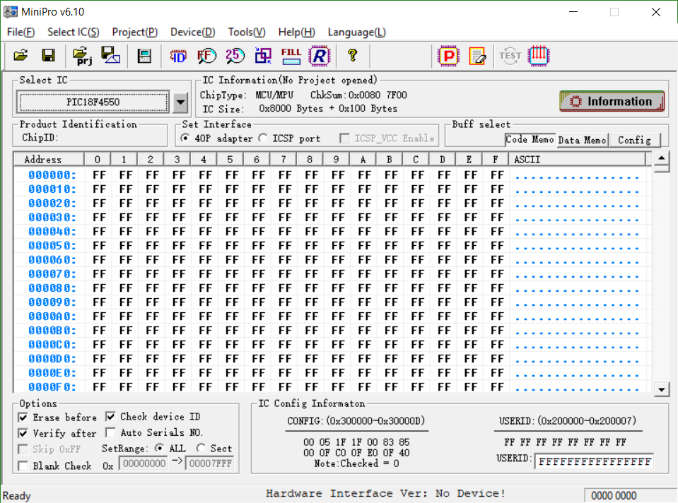Expand the Select IC dropdown arrow

coord(180,102)
